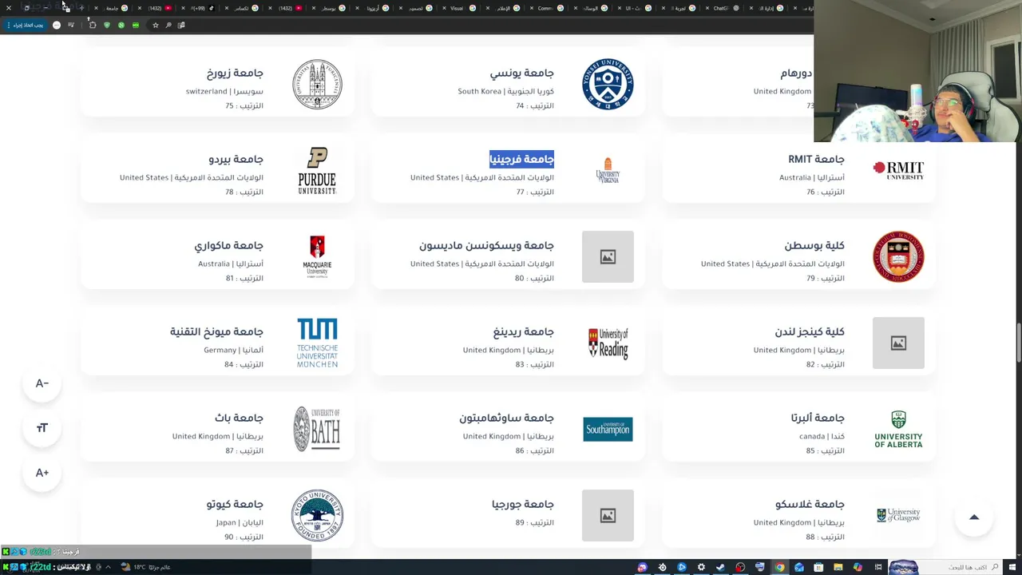Click the Boston College seal logo
This screenshot has width=1022, height=575.
click(x=898, y=256)
